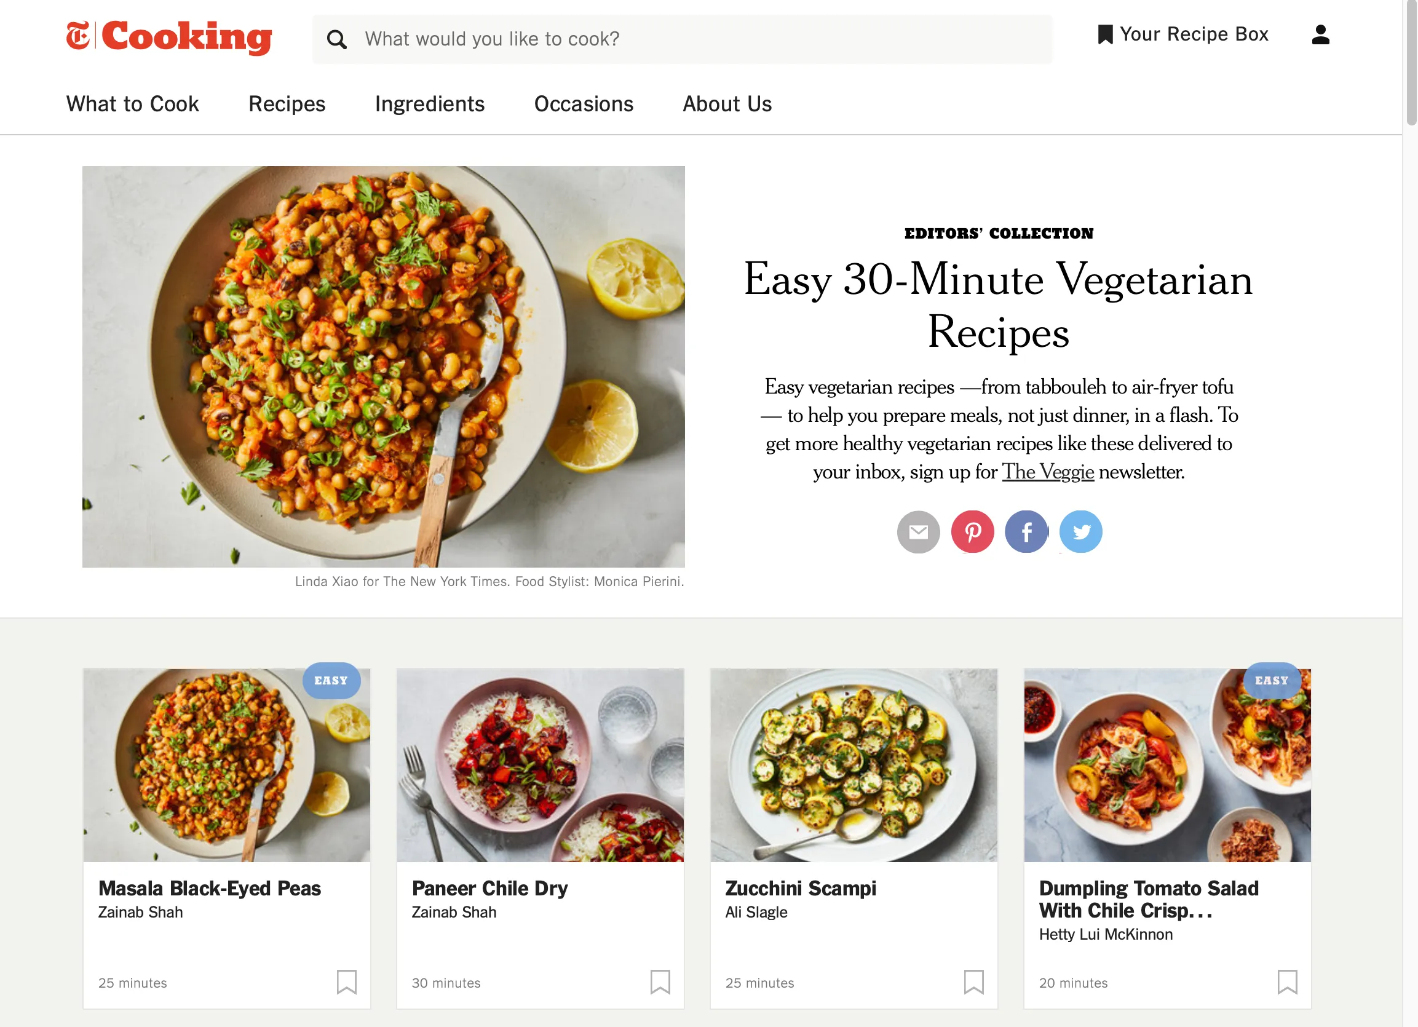Open the Zucchini Scampi recipe title
The height and width of the screenshot is (1027, 1418).
click(801, 888)
